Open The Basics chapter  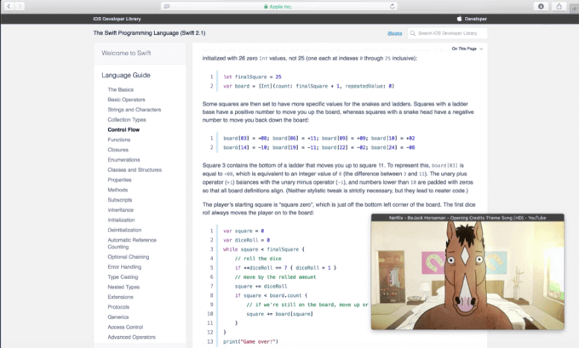point(120,89)
